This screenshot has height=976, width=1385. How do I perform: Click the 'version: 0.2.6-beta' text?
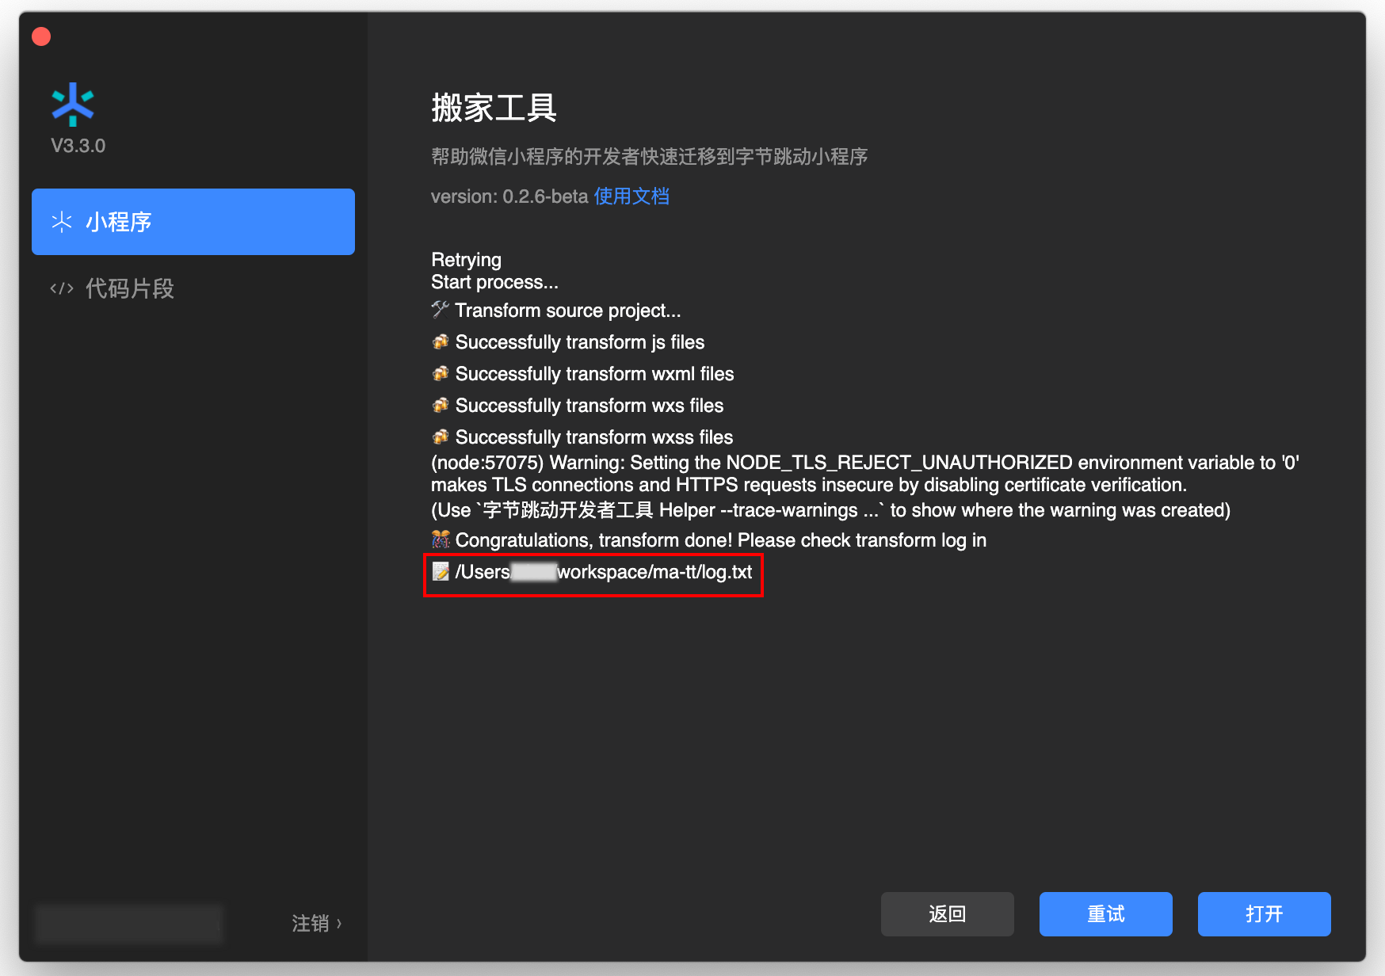[x=509, y=196]
